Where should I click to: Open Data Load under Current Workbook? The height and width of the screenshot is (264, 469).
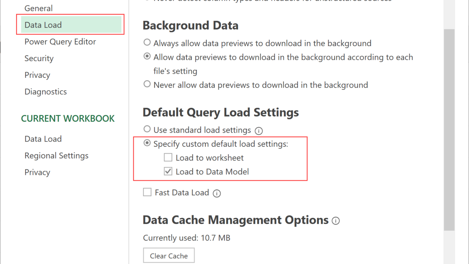(x=43, y=139)
